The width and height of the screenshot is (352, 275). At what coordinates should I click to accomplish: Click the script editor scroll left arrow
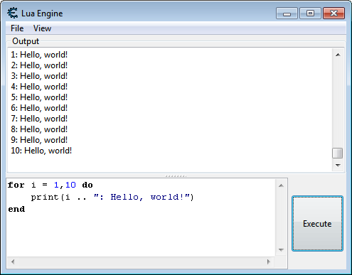tap(13, 261)
